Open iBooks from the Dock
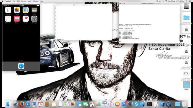Screen dimensions: 193x108 117,104
